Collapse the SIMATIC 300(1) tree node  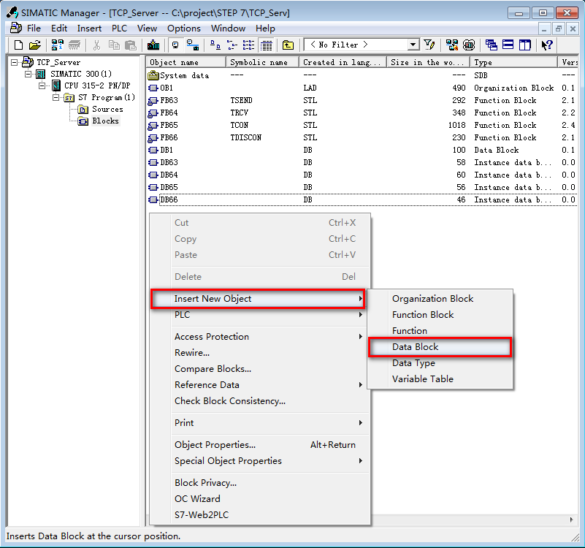coord(28,74)
